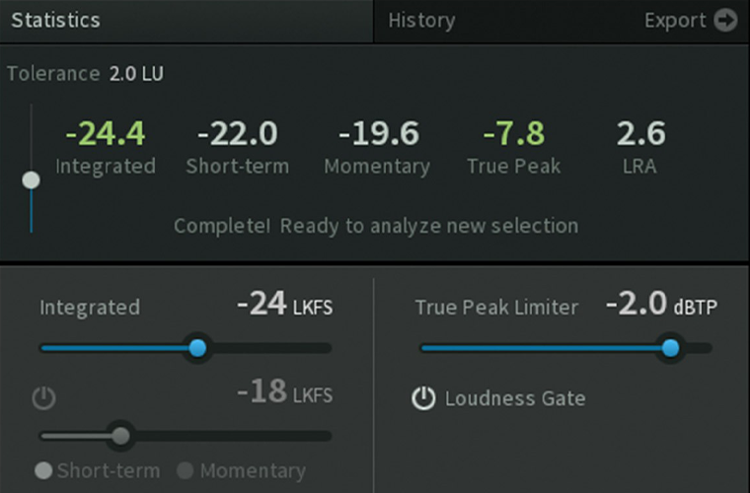Open the Statistics tab
The image size is (750, 493).
(55, 20)
